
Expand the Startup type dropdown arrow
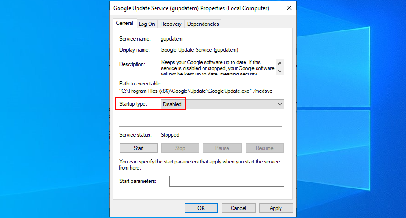pyautogui.click(x=280, y=104)
